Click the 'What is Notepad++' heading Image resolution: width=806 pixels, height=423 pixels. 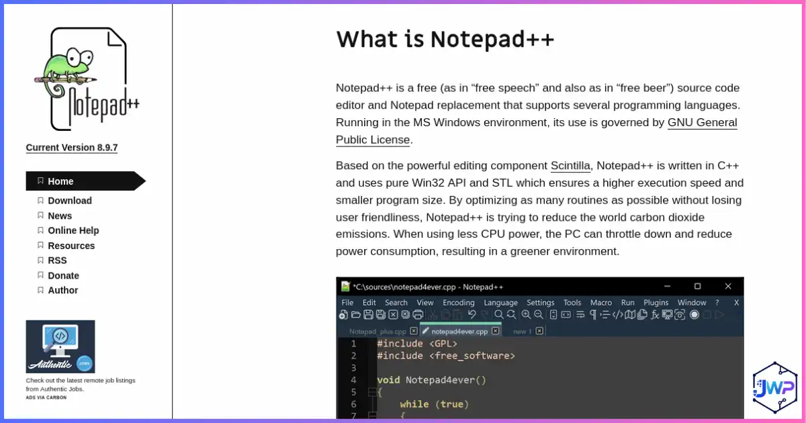pos(445,39)
